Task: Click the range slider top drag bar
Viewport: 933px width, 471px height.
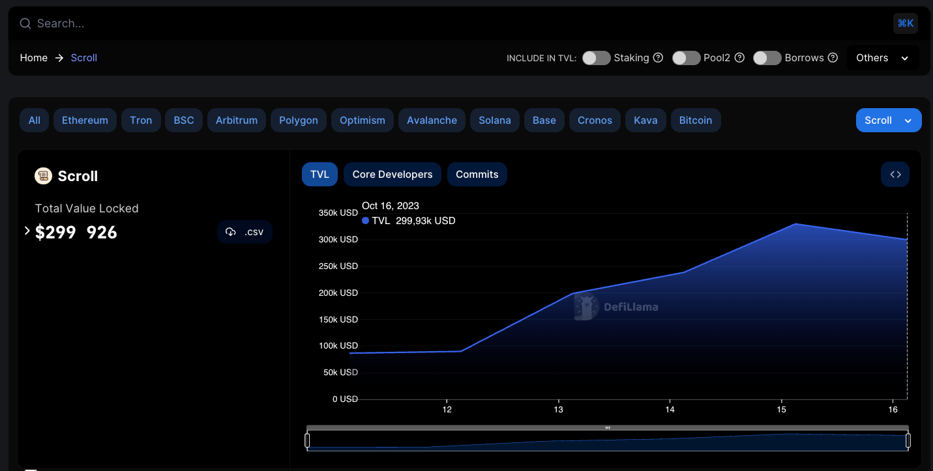Action: [x=608, y=428]
